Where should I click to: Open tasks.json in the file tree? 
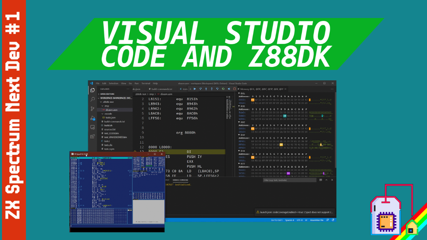point(111,118)
